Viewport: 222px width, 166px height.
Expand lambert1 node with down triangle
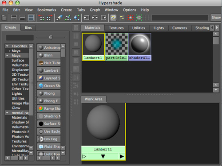tap(103, 156)
